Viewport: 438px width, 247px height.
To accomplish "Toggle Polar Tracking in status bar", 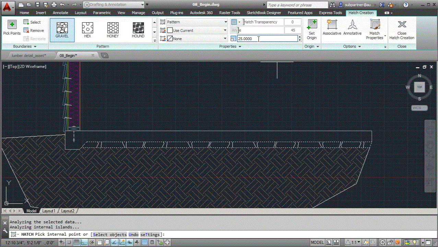I will click(92, 243).
